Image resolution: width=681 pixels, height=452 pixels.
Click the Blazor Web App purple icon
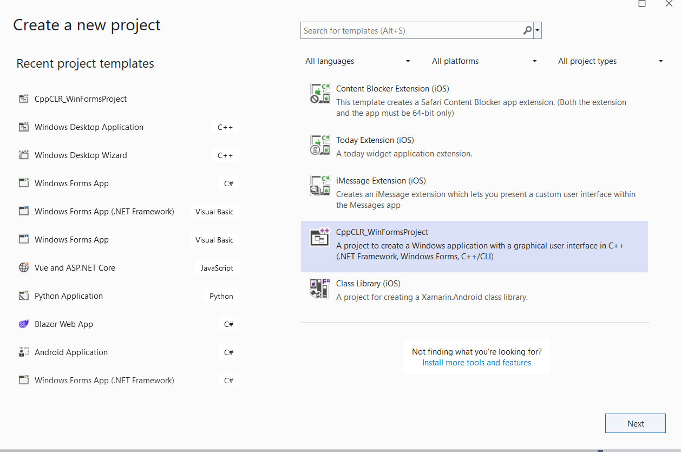tap(24, 324)
